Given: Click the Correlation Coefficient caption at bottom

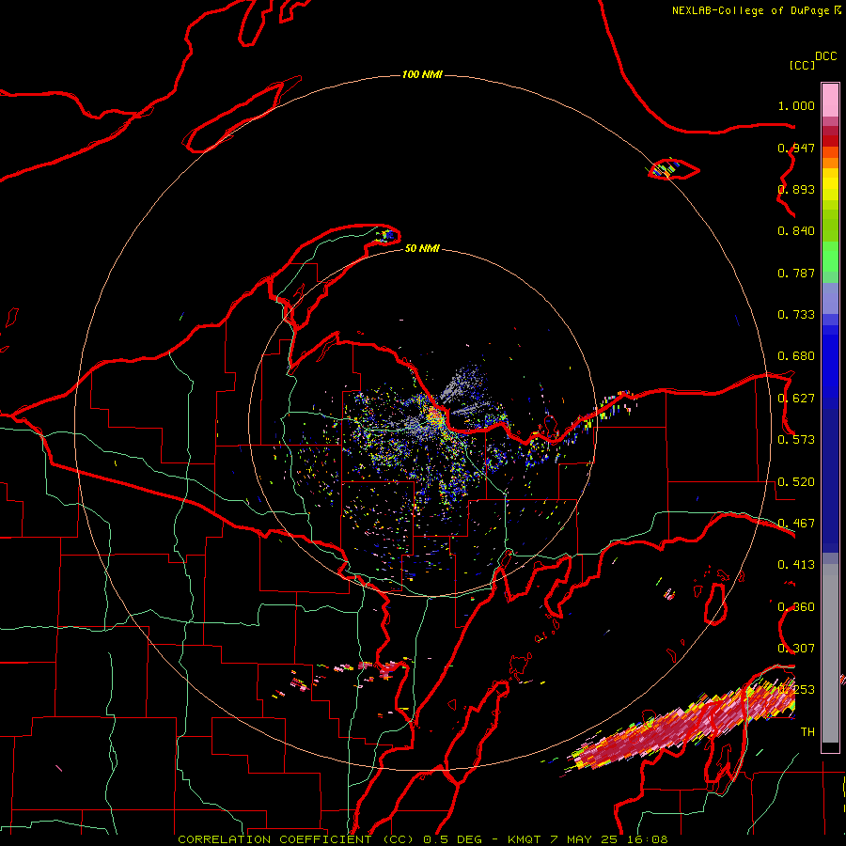Looking at the screenshot, I should click(x=422, y=839).
